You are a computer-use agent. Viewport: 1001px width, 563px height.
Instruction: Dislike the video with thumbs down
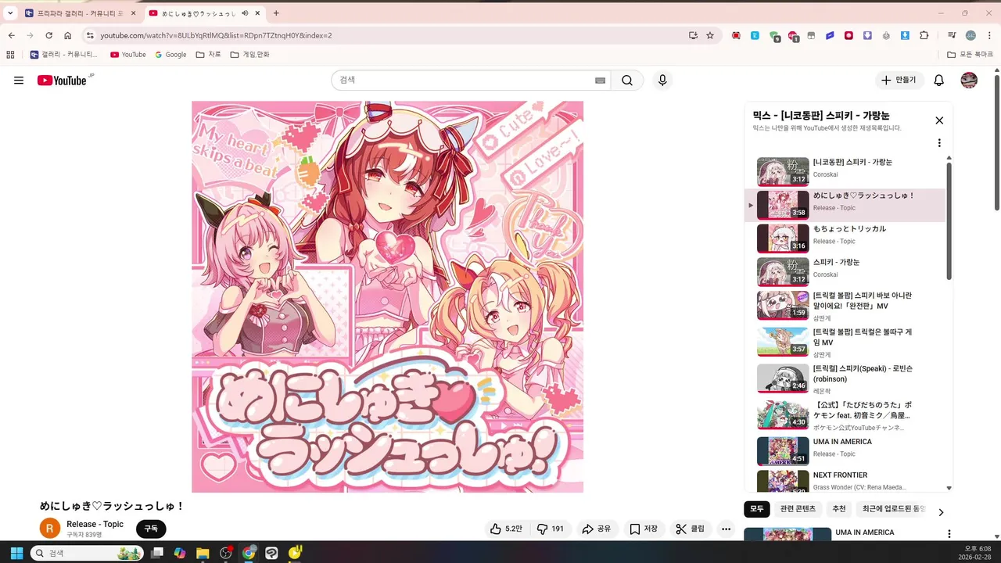pyautogui.click(x=551, y=529)
